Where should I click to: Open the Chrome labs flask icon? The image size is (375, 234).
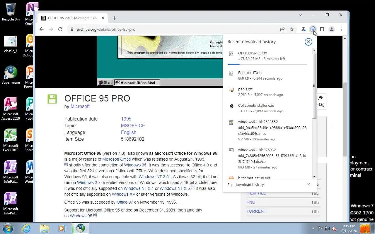304,29
